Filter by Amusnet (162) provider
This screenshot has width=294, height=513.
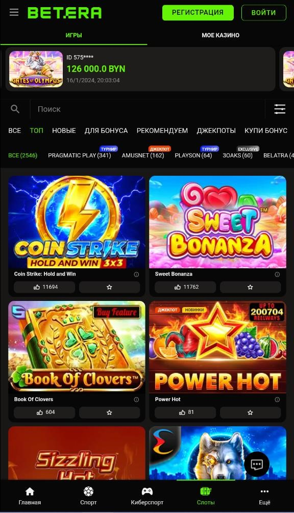coord(143,155)
